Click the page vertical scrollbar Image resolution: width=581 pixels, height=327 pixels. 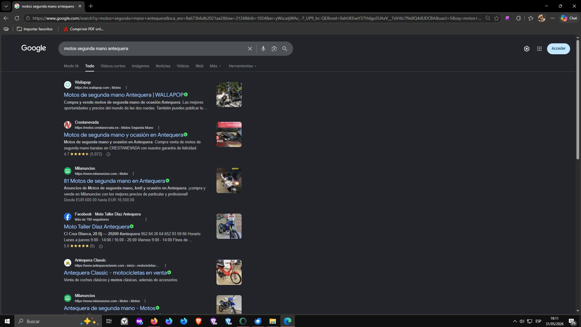[x=578, y=100]
